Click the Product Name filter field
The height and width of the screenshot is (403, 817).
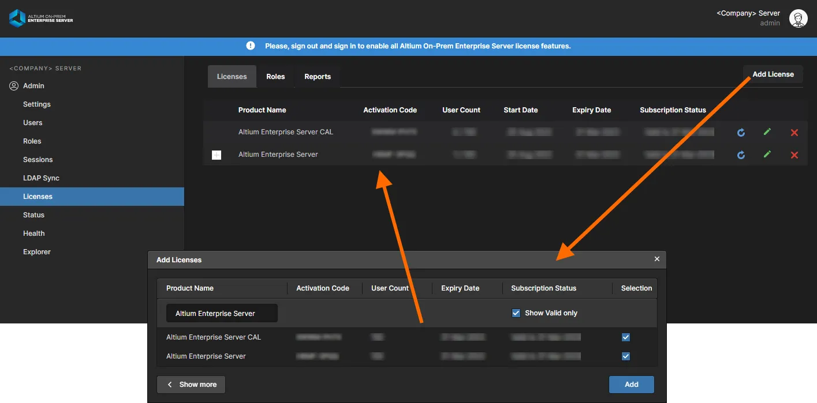point(222,314)
